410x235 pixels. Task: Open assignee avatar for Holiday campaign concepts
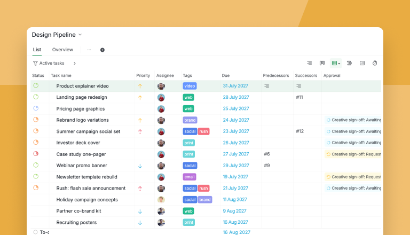[x=161, y=200]
